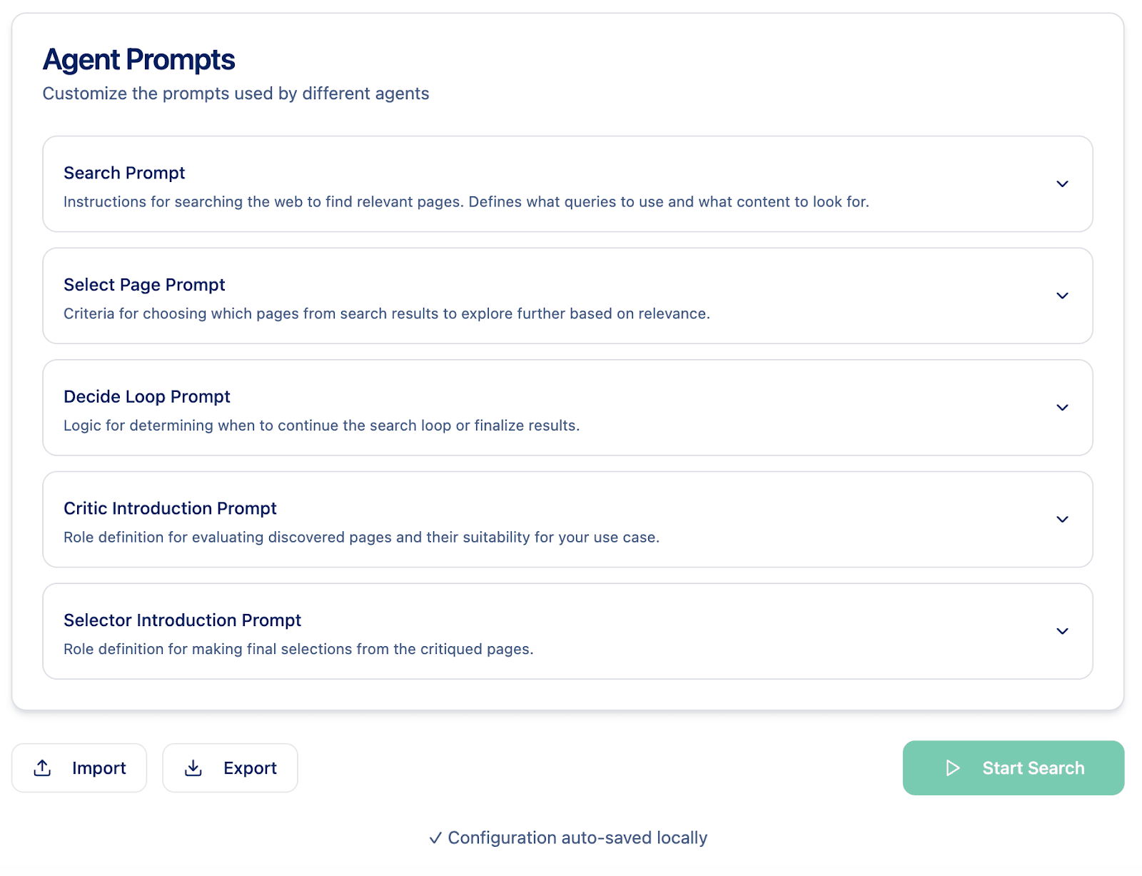Expand the Selector Introduction Prompt chevron
1142x876 pixels.
tap(1062, 631)
